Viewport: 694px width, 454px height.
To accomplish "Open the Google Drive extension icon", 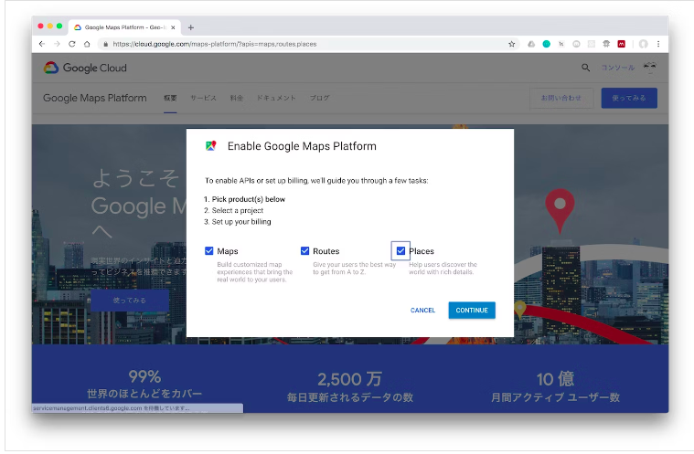I will (531, 44).
